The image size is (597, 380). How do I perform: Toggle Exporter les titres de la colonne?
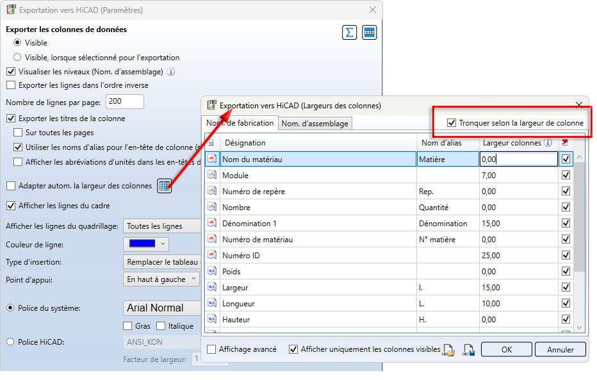(x=11, y=119)
